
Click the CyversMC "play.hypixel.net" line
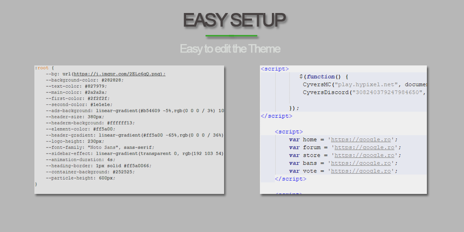pos(364,84)
